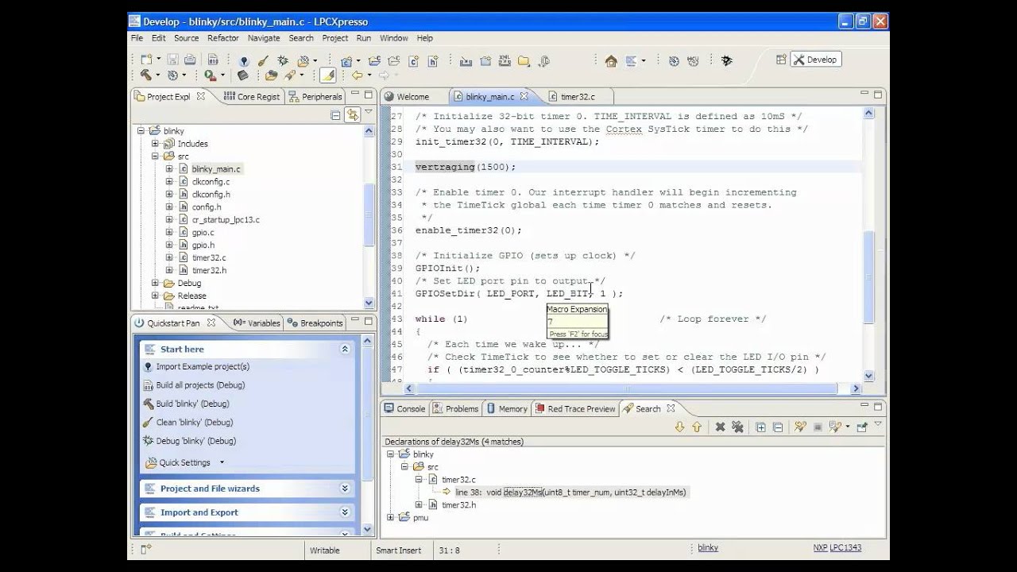
Task: Click the New C source file icon
Action: (414, 60)
